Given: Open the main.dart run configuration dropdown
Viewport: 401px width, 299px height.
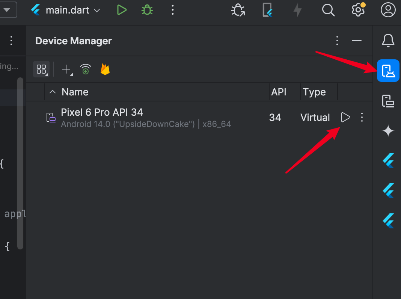Looking at the screenshot, I should click(x=65, y=10).
